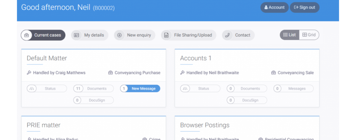This screenshot has width=356, height=140.
Task: Sign out of the portal
Action: coord(305,8)
